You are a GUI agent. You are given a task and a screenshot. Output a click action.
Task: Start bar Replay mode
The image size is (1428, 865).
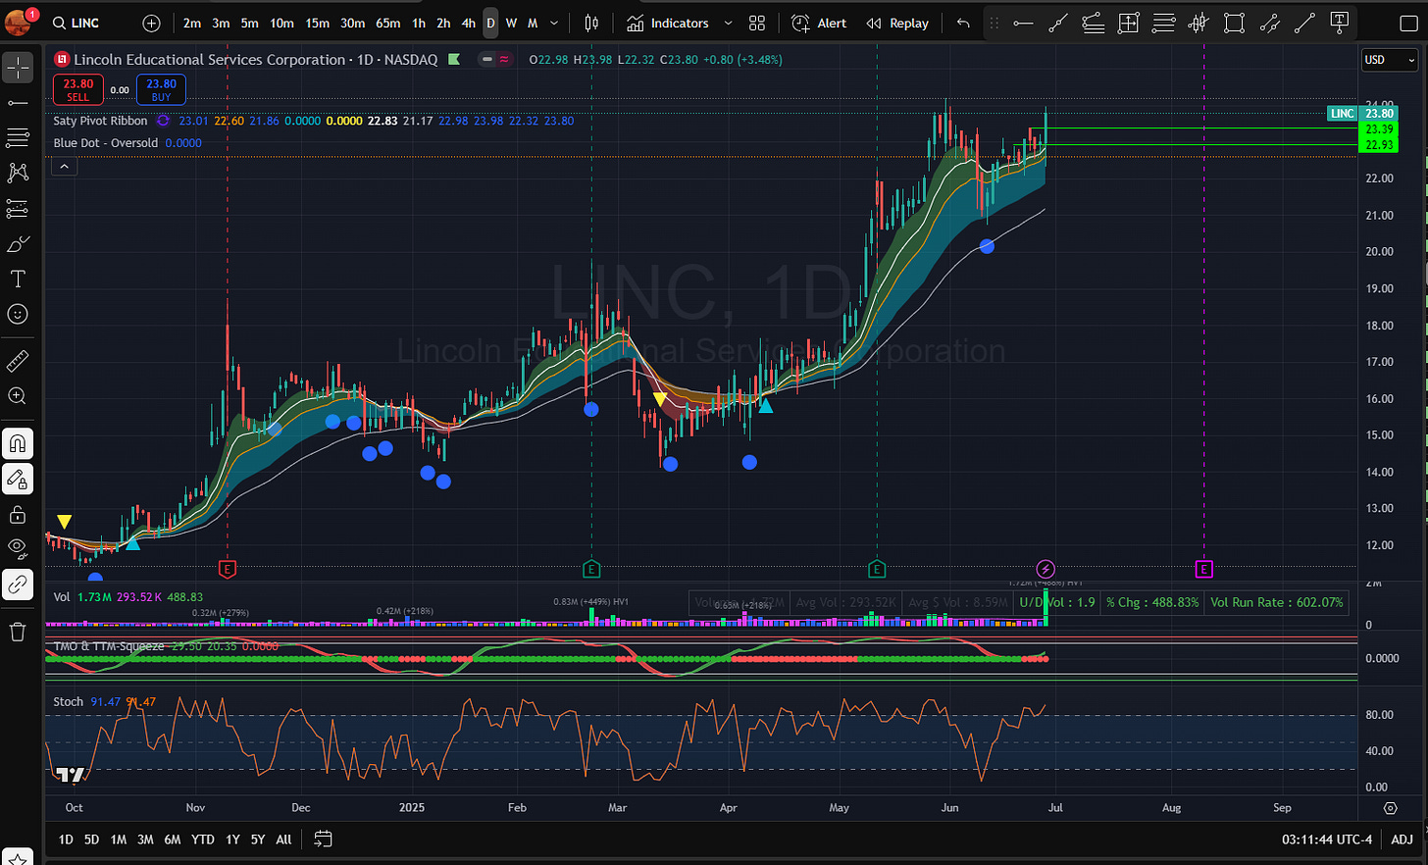click(x=897, y=23)
